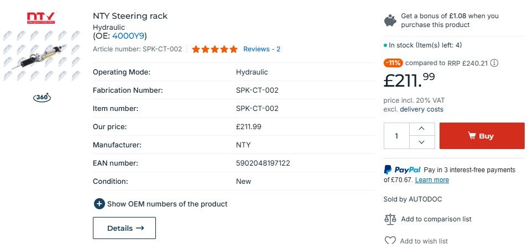Click the comparison scales icon
The width and height of the screenshot is (528, 244).
pyautogui.click(x=390, y=219)
